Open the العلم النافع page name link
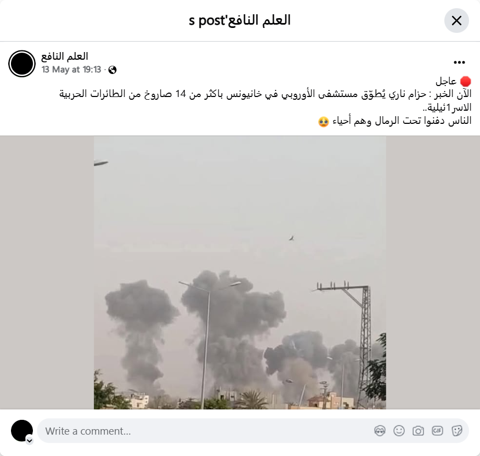Screen dimensions: 480x456 (65, 56)
